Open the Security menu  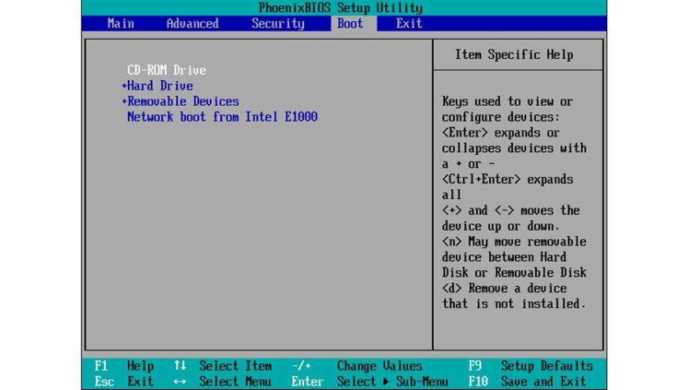[278, 24]
